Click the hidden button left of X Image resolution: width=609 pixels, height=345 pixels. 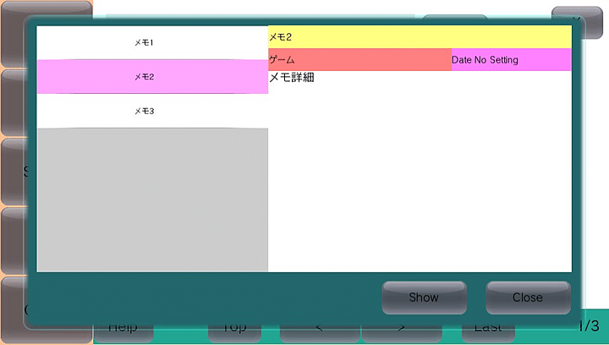[x=455, y=17]
